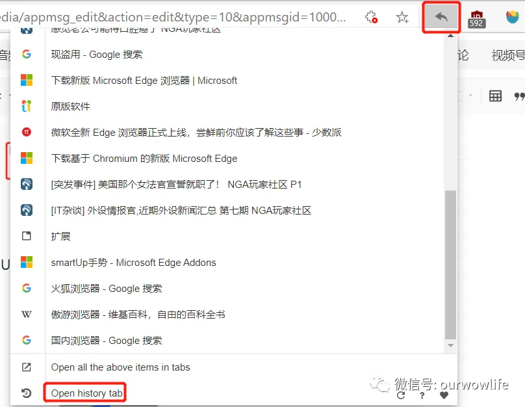Open smartUp手势 - Microsoft Edge Addons entry
525x407 pixels.
coord(133,262)
